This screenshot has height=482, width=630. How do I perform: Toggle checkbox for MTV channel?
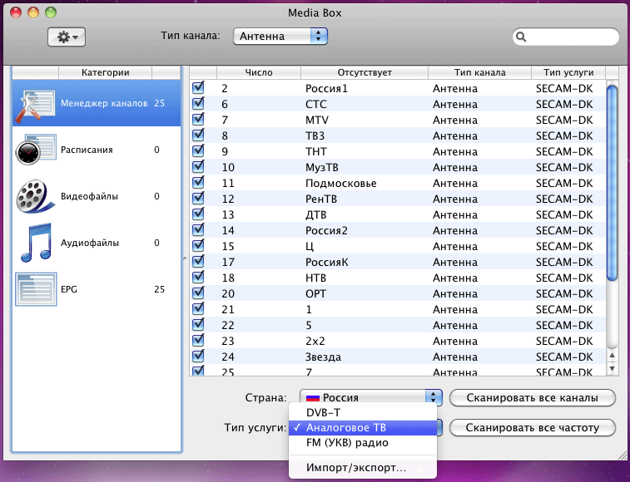pos(199,120)
